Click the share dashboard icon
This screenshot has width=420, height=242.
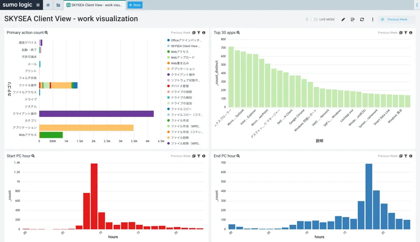coord(352,19)
